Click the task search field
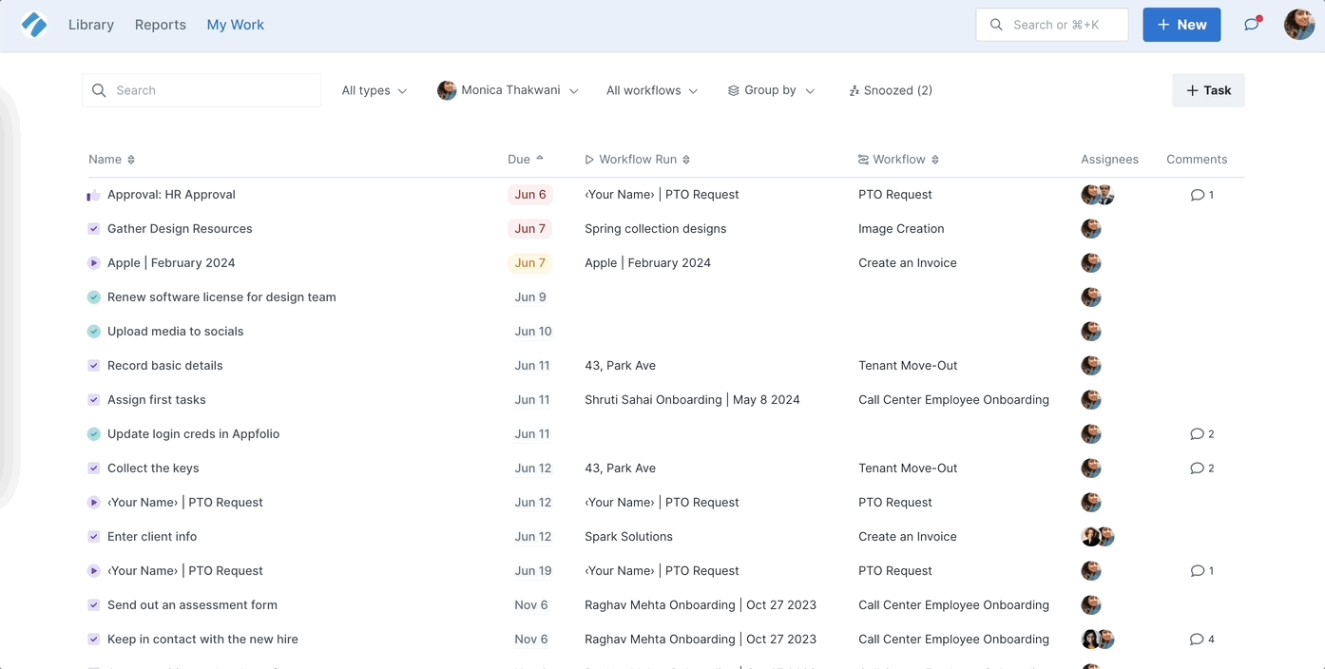Viewport: 1325px width, 669px height. (202, 90)
